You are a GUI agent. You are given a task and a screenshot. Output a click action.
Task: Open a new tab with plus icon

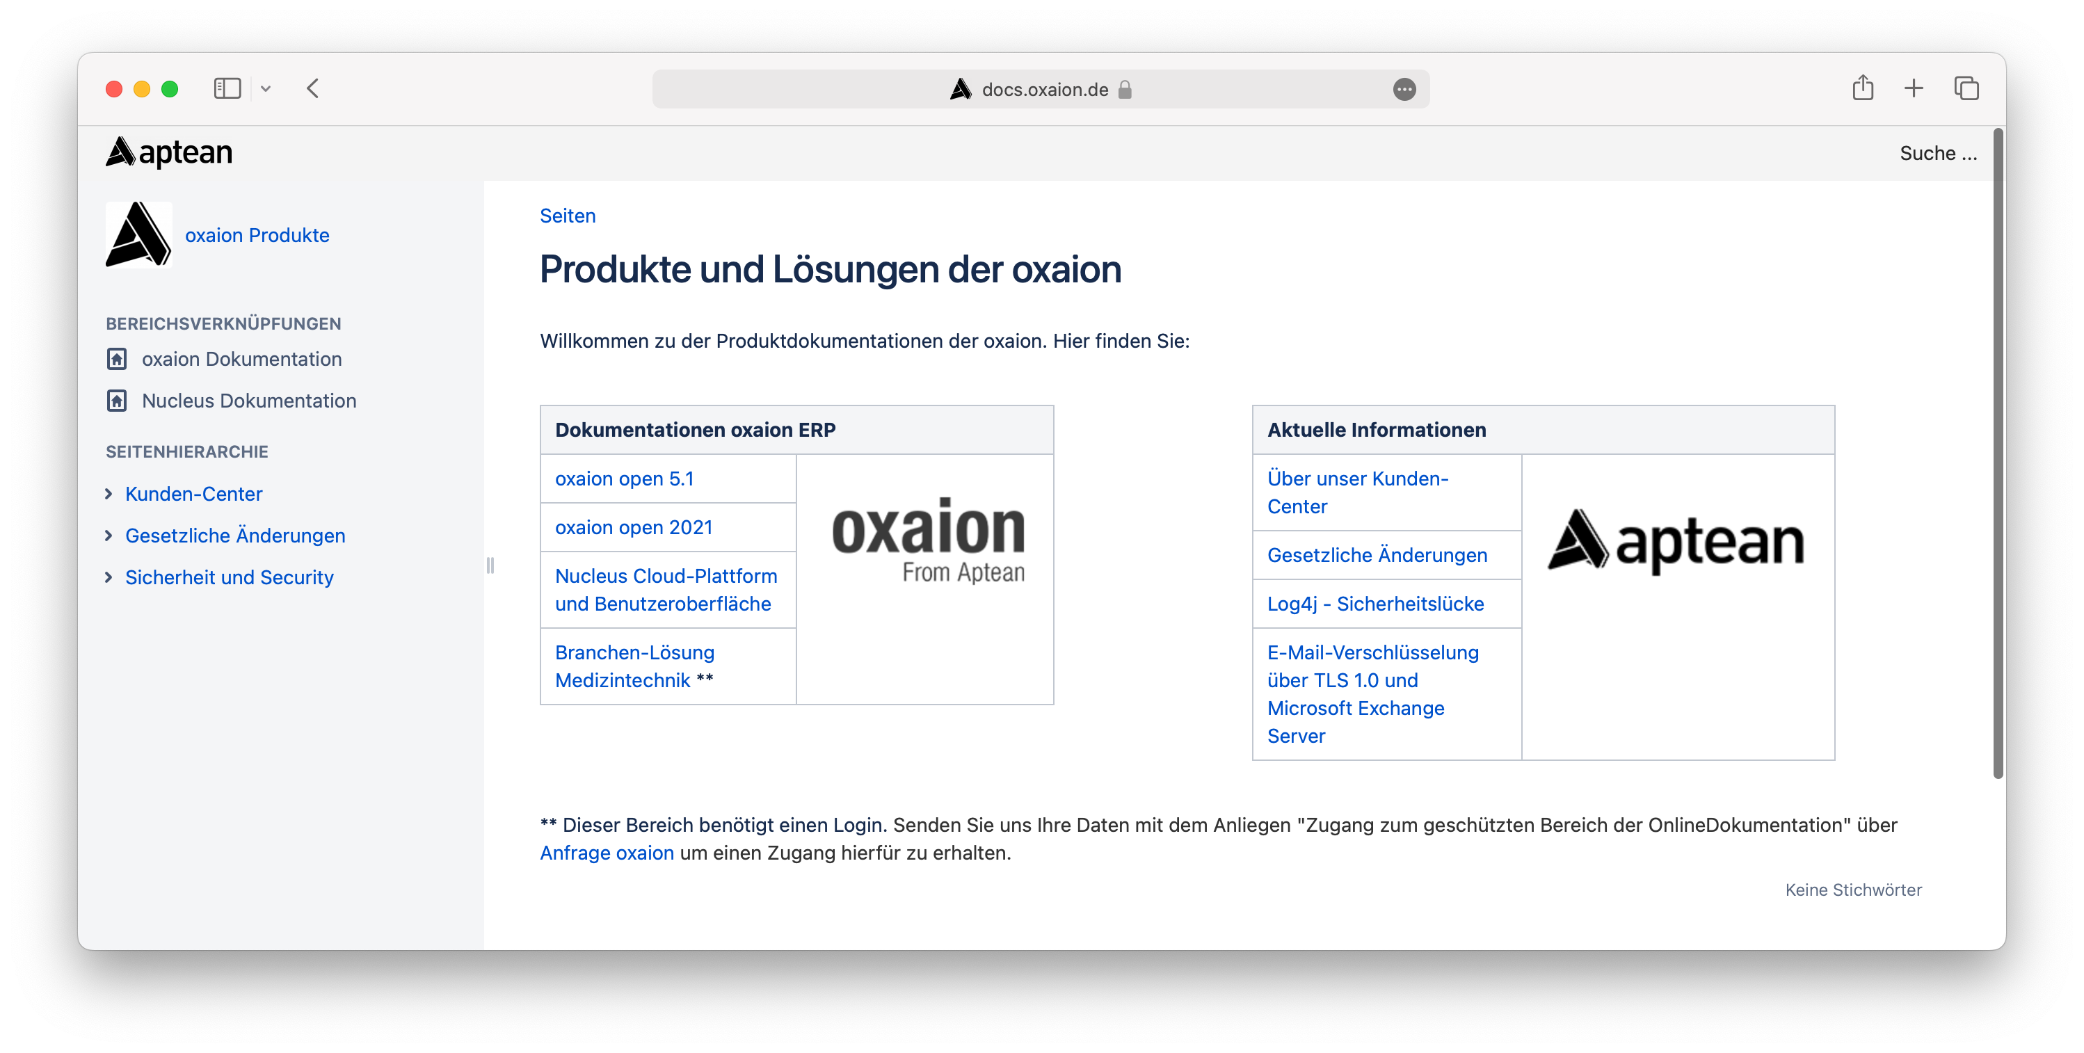(x=1914, y=88)
